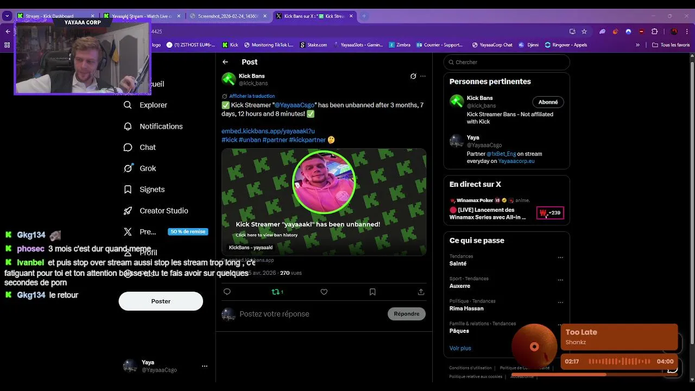Screen dimensions: 695x391
Task: Open the post's more options menu
Action: (x=423, y=76)
